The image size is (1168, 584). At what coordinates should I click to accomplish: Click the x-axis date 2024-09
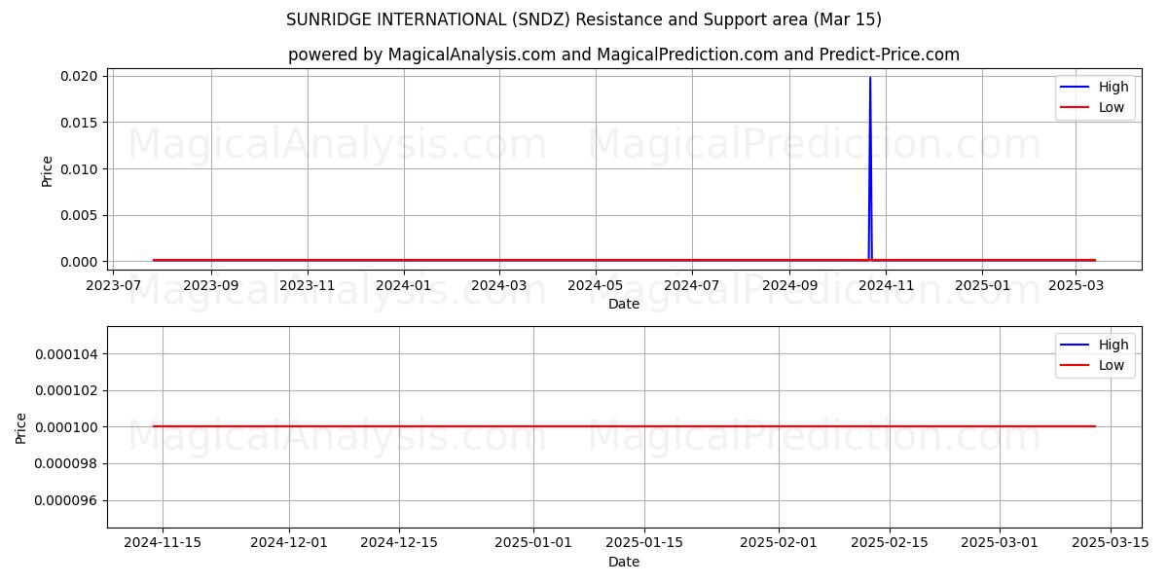[x=789, y=286]
